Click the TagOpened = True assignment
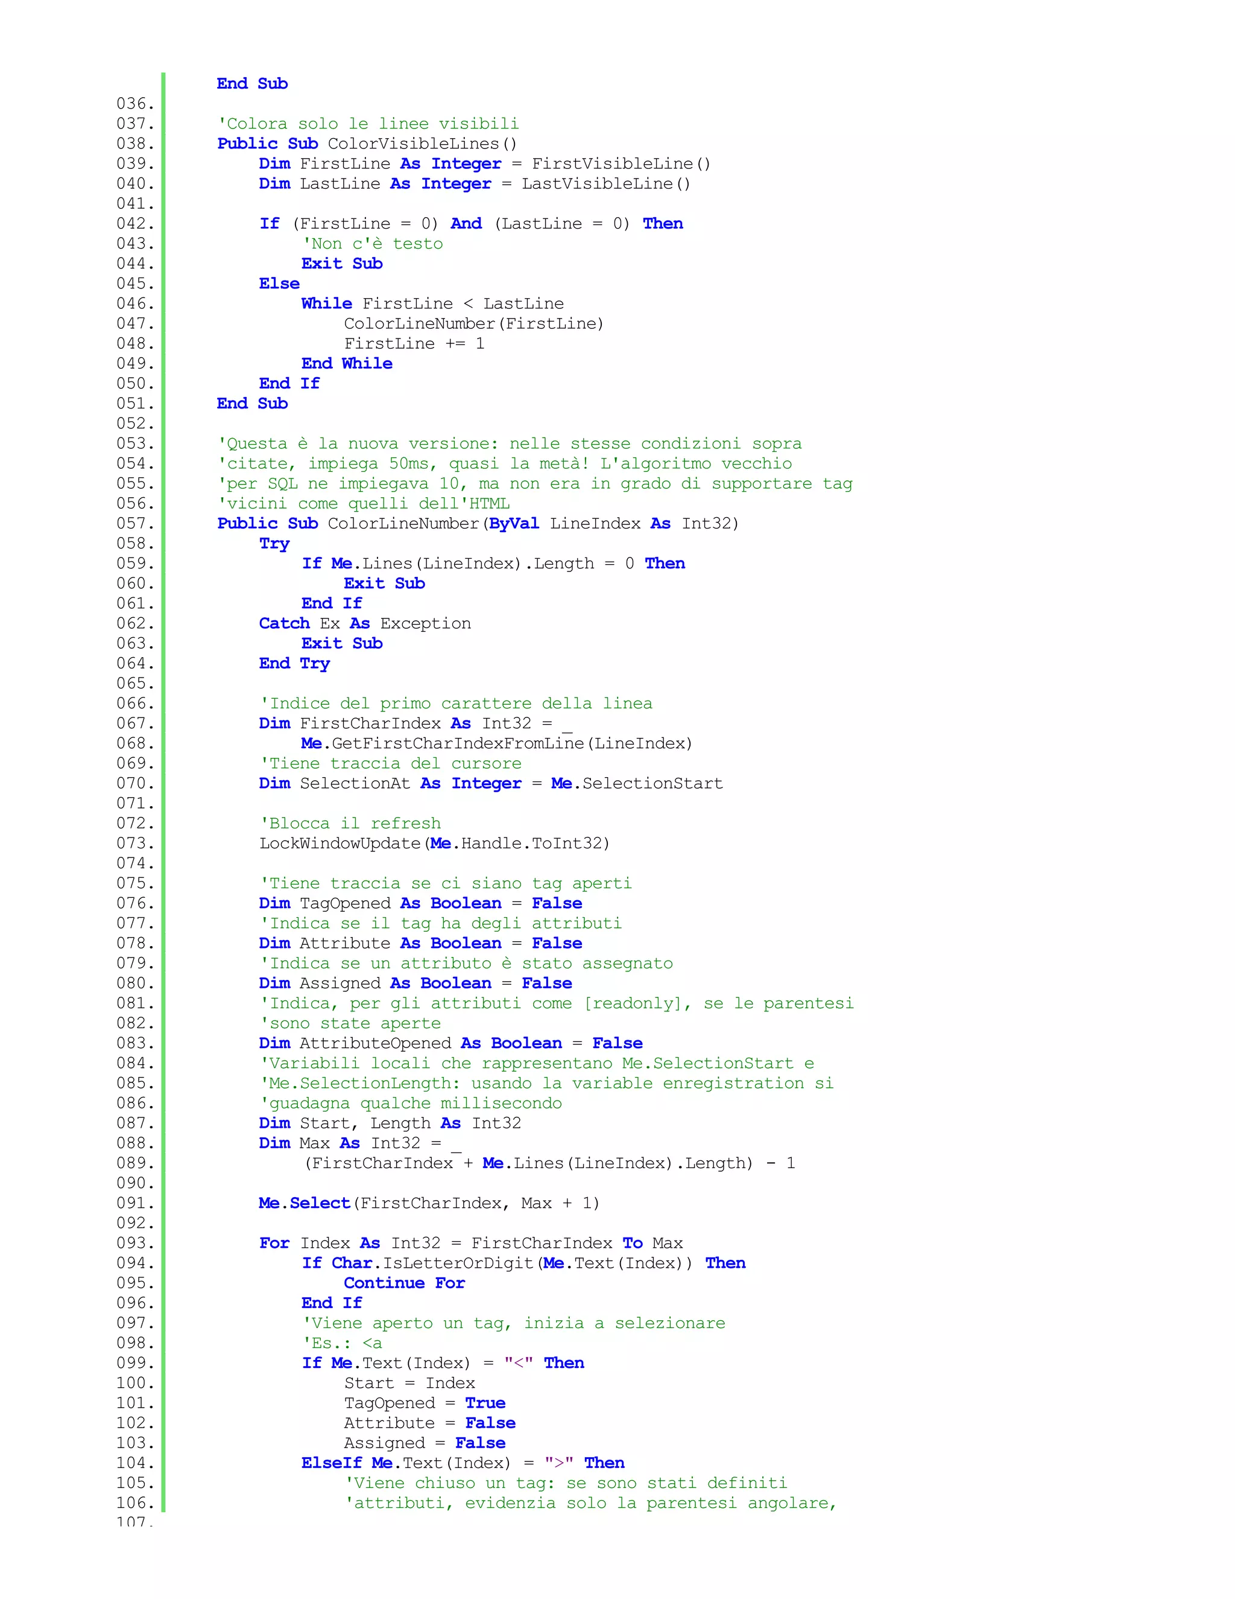1235x1599 pixels. 425,1403
